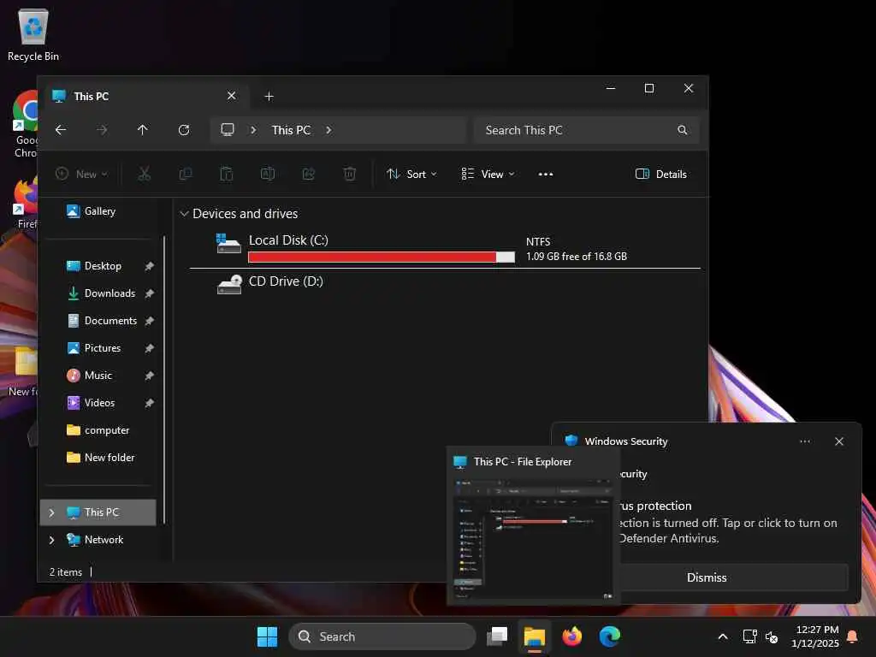Click the Delete trash can icon
Viewport: 876px width, 657px height.
point(350,174)
